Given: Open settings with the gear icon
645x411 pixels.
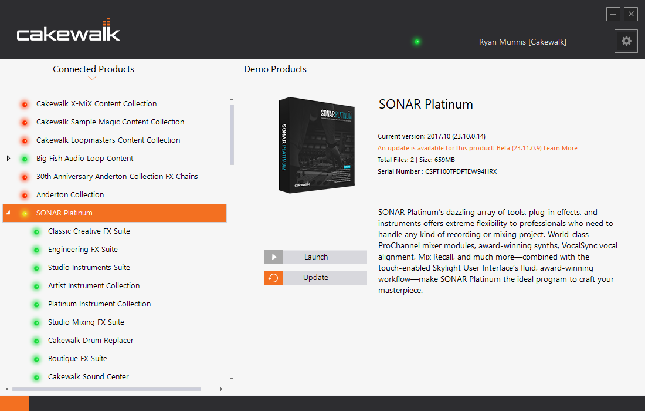Looking at the screenshot, I should (x=626, y=41).
